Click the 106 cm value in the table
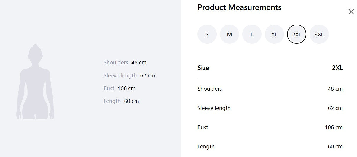 coord(334,127)
